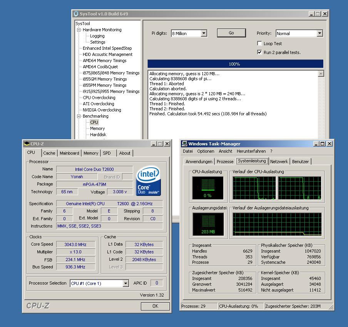Viewport: 348px width, 327px height.
Task: Close the CPU-Z window
Action: 167,144
